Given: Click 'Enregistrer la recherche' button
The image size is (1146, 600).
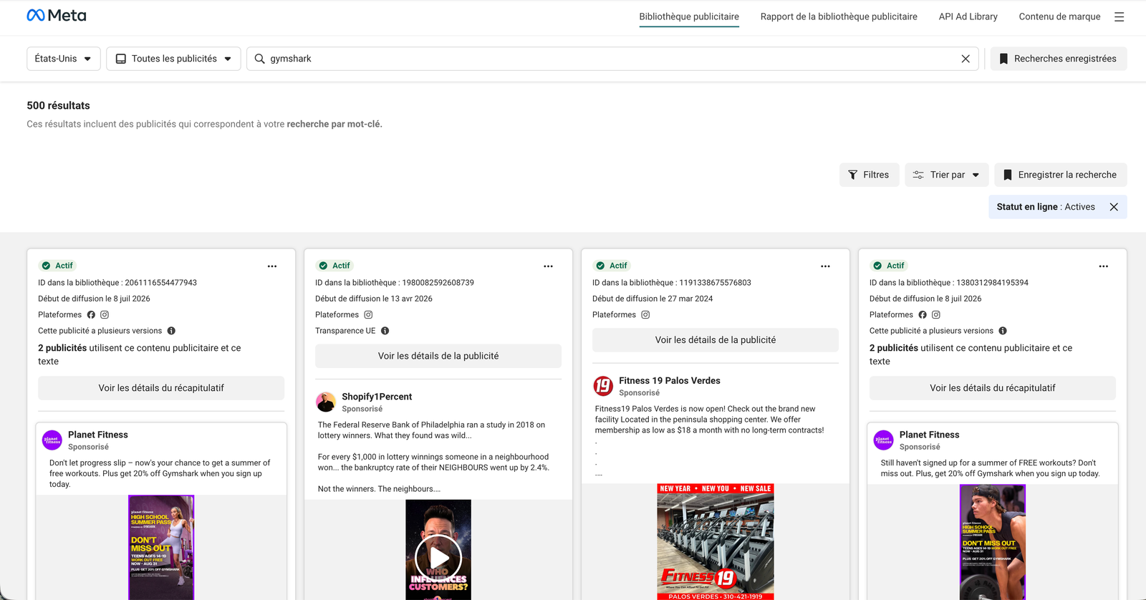Looking at the screenshot, I should pos(1061,175).
